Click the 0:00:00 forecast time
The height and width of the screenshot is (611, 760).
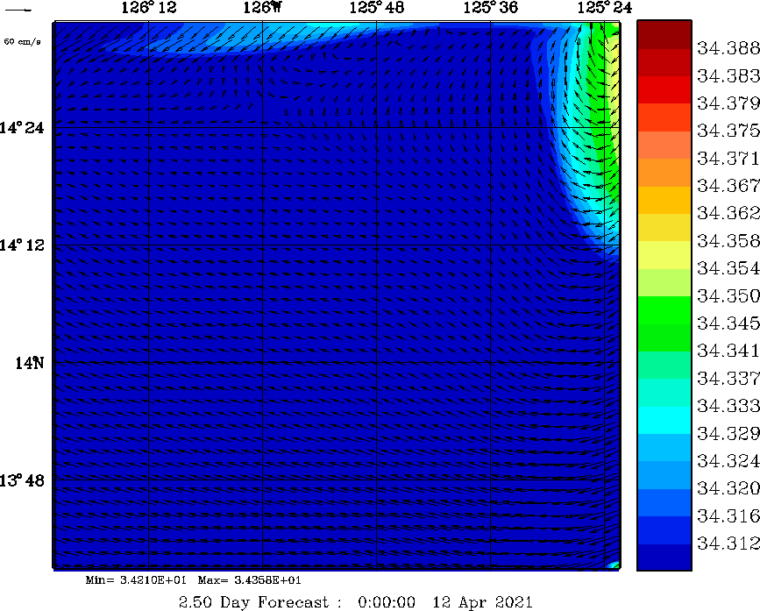point(387,602)
